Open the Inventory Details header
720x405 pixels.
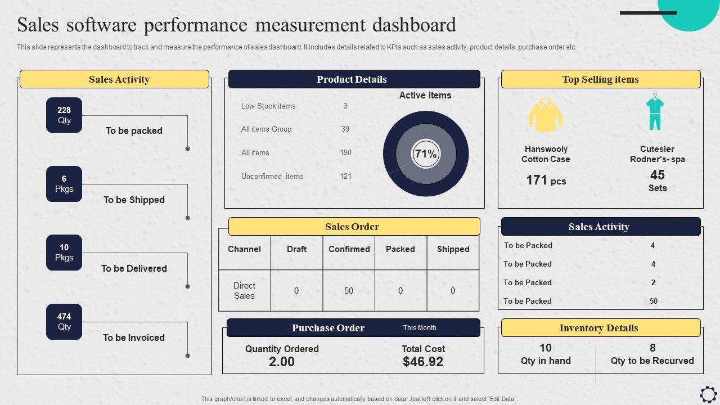601,327
